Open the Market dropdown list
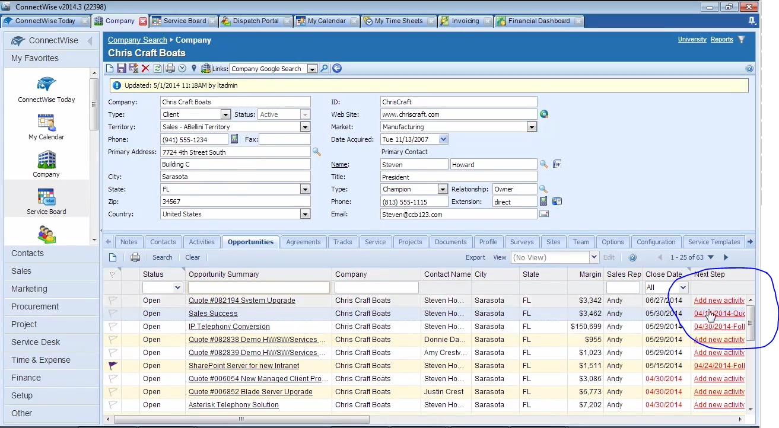The image size is (779, 428). [532, 127]
